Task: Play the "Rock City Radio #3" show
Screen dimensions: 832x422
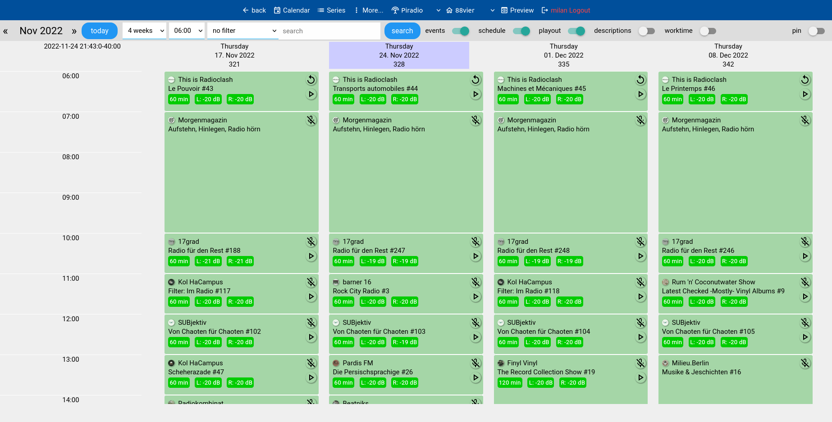Action: (475, 296)
